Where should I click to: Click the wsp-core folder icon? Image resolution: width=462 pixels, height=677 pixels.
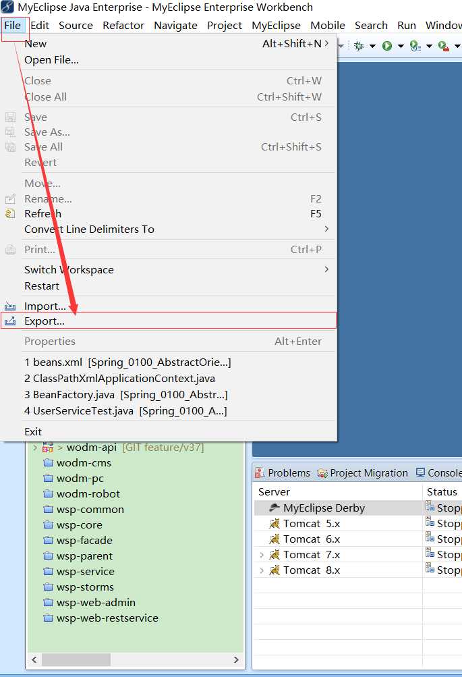[x=49, y=525]
